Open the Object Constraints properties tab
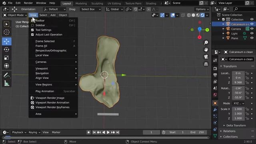256x144 pixels. tap(215, 129)
